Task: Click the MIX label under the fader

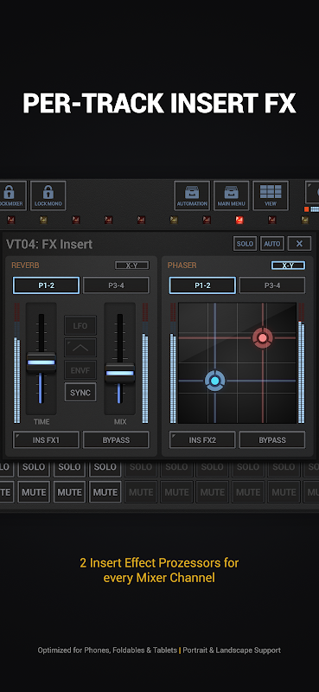Action: (120, 422)
